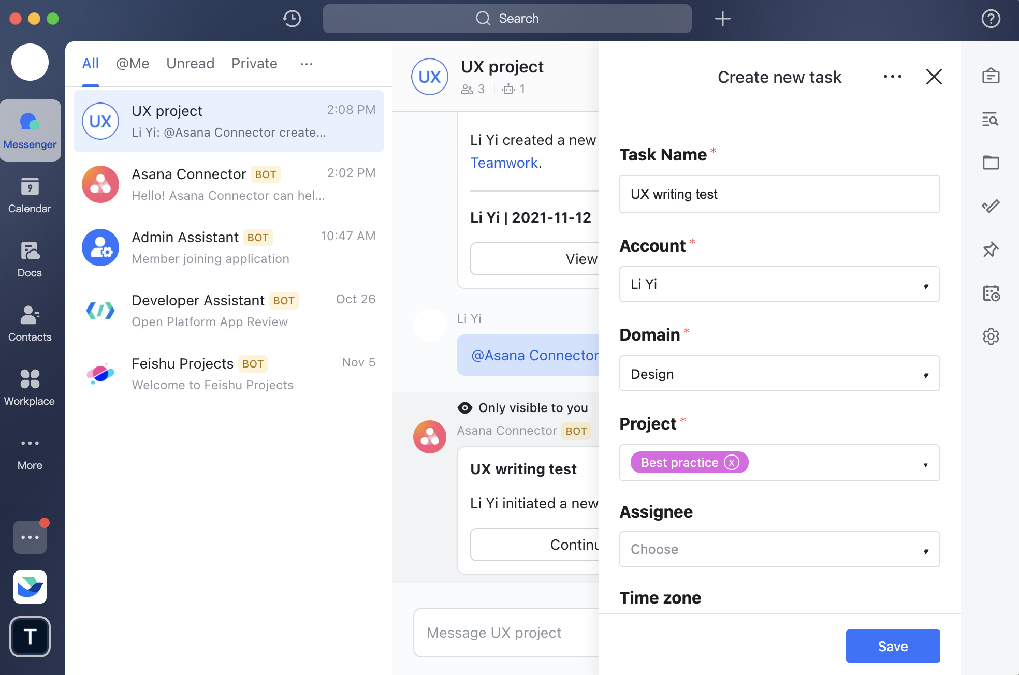Viewport: 1019px width, 675px height.
Task: Open the tasks checkmark icon in chat sidebar
Action: (991, 206)
